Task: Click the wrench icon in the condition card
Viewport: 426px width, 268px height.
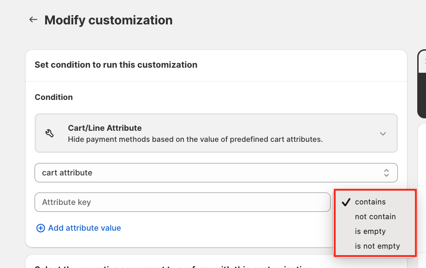Action: 50,134
